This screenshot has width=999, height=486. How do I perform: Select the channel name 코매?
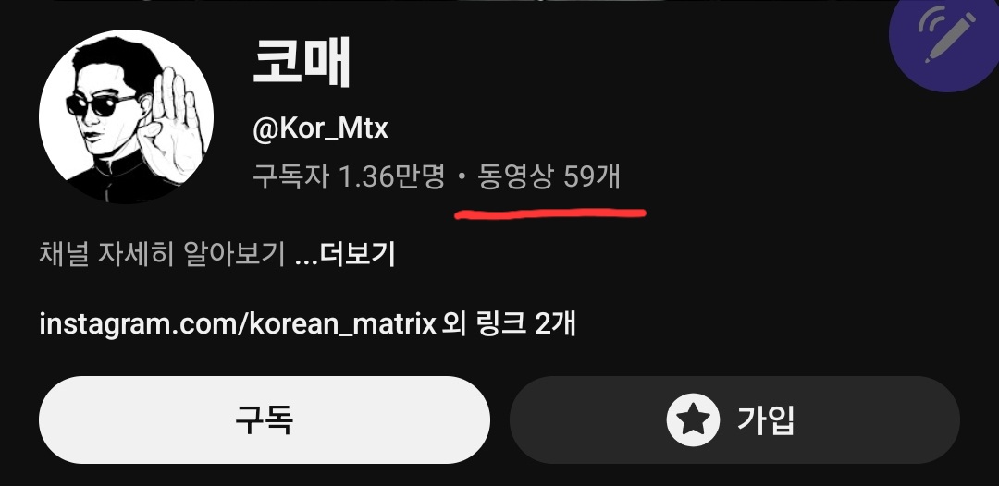pyautogui.click(x=302, y=63)
